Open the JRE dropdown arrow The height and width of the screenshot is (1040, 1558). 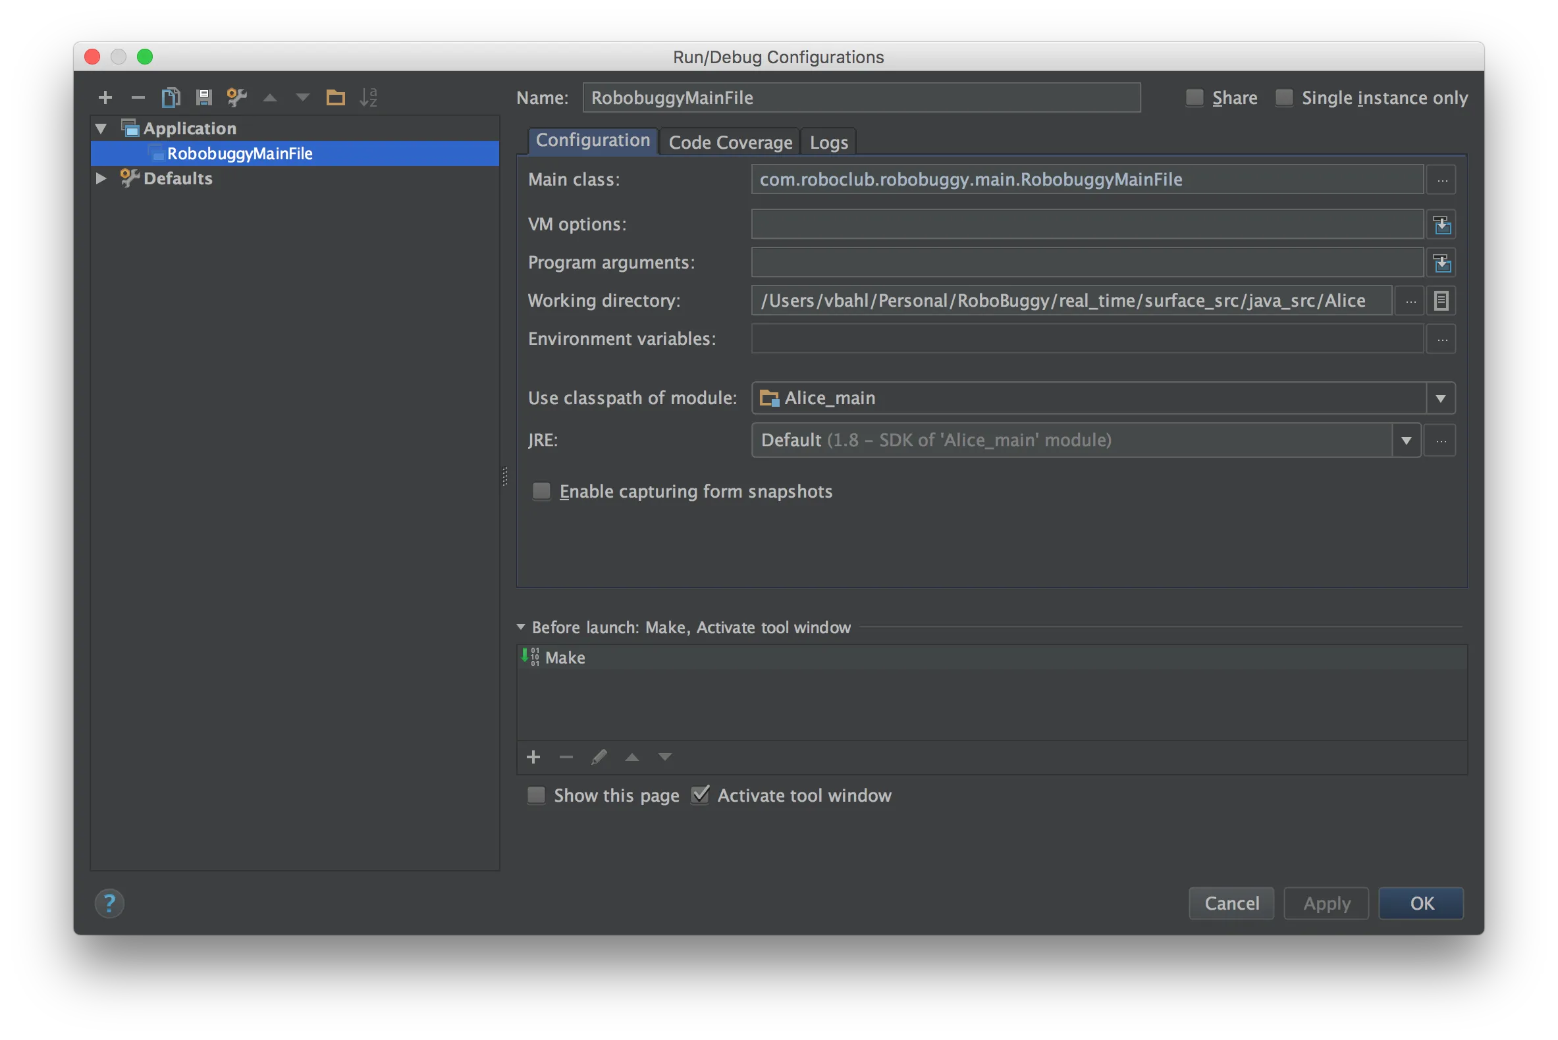point(1405,440)
